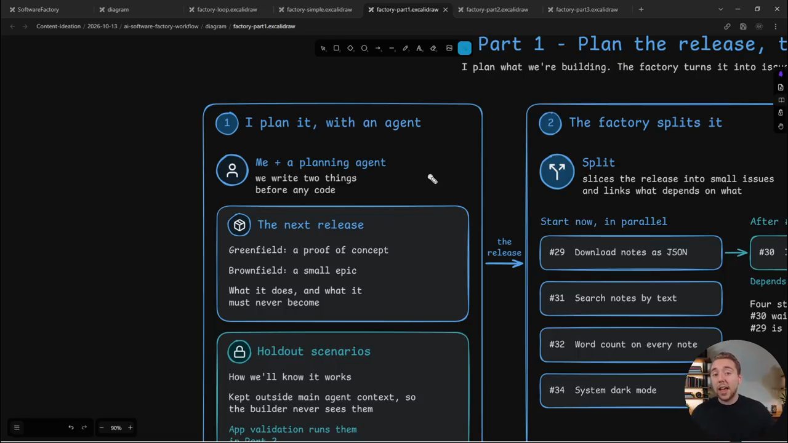Image resolution: width=788 pixels, height=443 pixels.
Task: Select the Rectangle shape tool
Action: coord(336,48)
